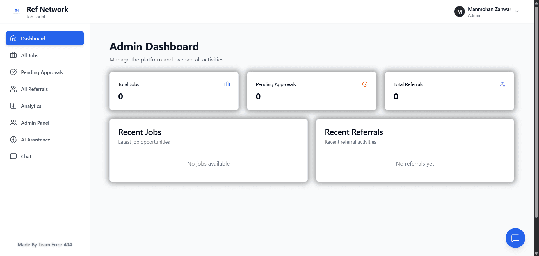Click the briefcase icon on Total Jobs card
539x256 pixels.
click(x=227, y=84)
